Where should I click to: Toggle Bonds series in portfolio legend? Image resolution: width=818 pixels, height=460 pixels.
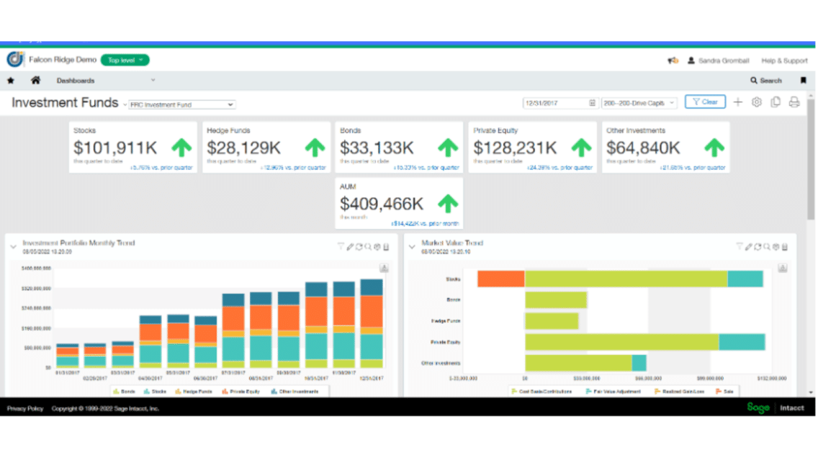124,391
